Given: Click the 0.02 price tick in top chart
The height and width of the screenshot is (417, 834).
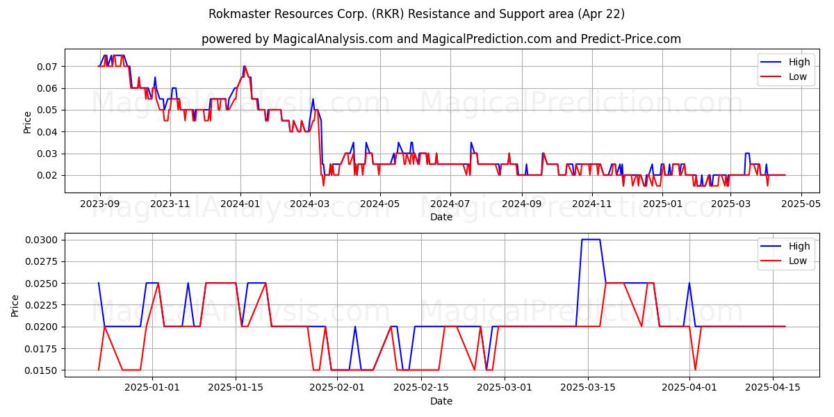Looking at the screenshot, I should pos(48,175).
